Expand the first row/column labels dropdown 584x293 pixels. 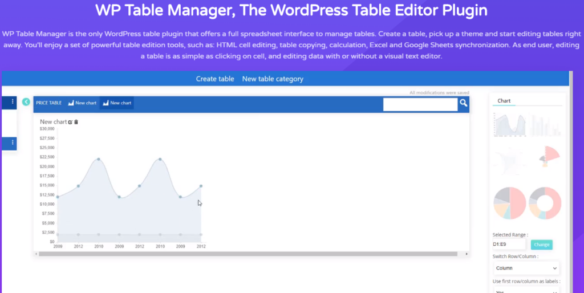click(525, 291)
